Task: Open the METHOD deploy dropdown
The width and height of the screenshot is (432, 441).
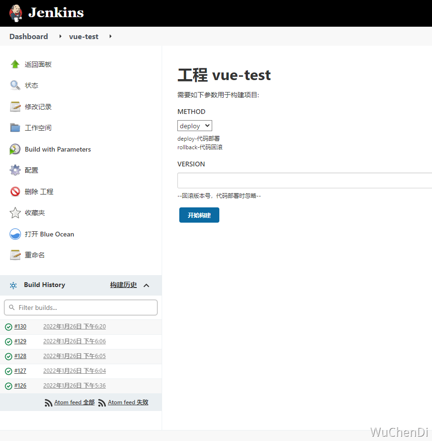Action: coord(195,126)
